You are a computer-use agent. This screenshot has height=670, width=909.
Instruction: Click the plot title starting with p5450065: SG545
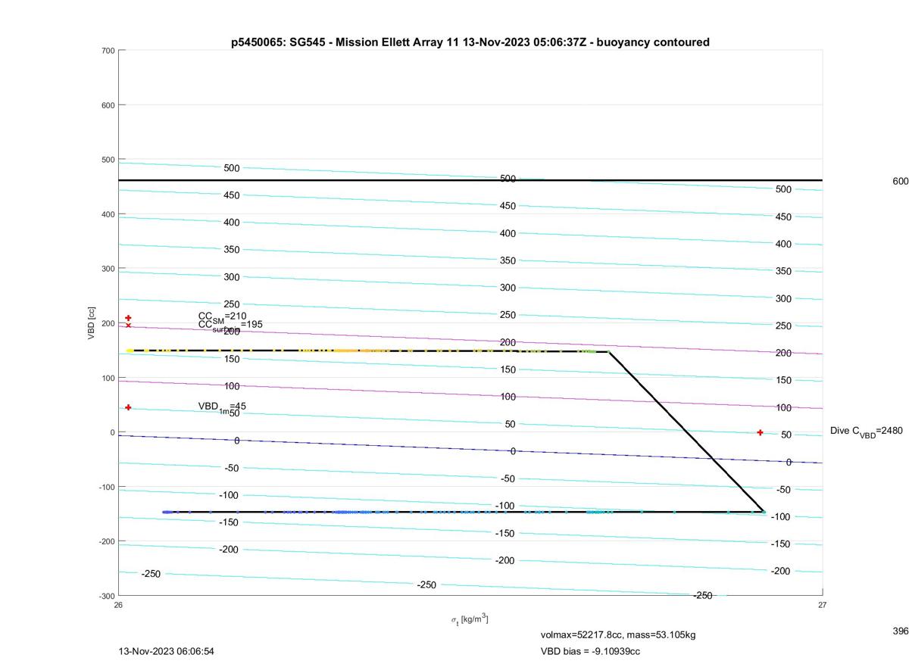470,42
